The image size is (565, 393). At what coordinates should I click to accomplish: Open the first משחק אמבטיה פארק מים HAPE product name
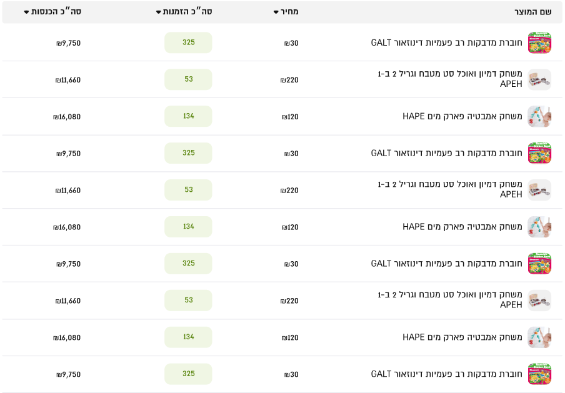coord(462,116)
